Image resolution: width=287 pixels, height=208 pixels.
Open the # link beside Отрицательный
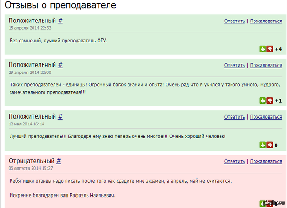click(59, 161)
